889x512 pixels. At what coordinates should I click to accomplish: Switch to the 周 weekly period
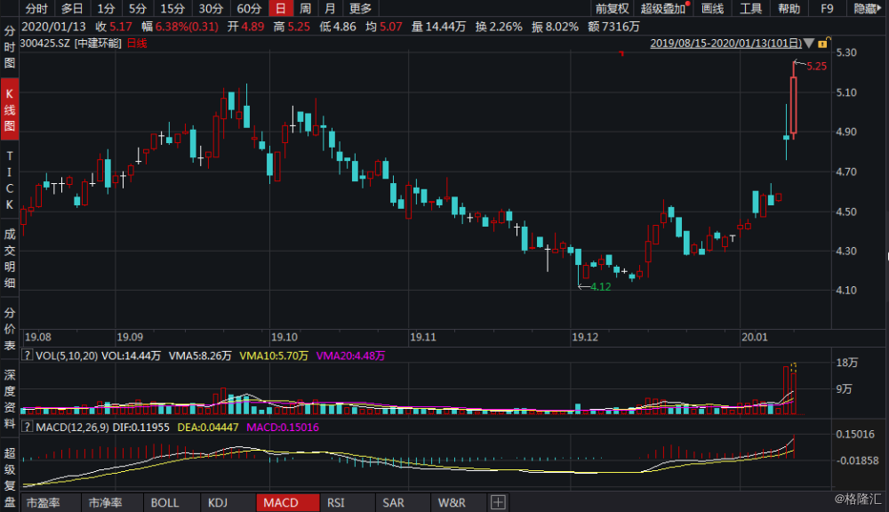(x=306, y=8)
